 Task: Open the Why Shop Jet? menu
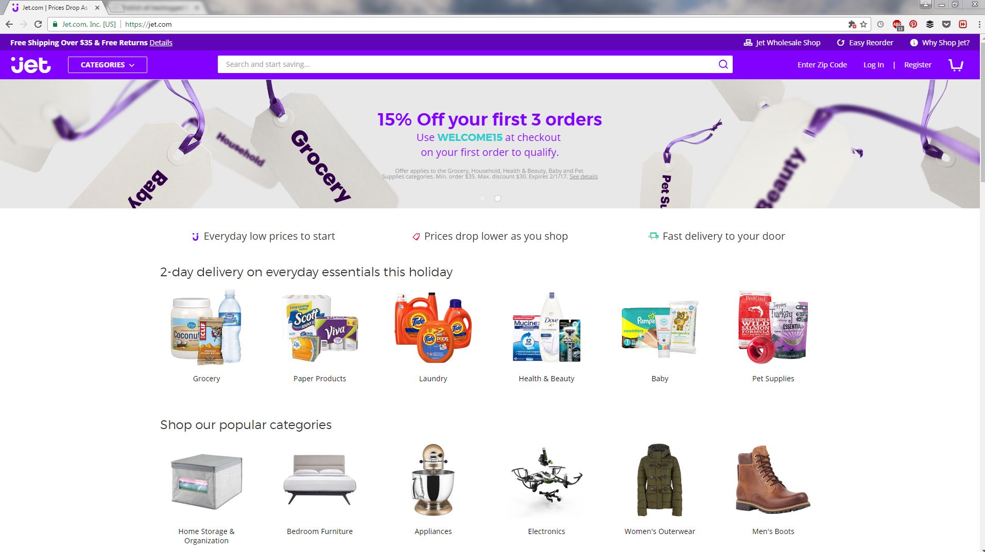coord(940,43)
